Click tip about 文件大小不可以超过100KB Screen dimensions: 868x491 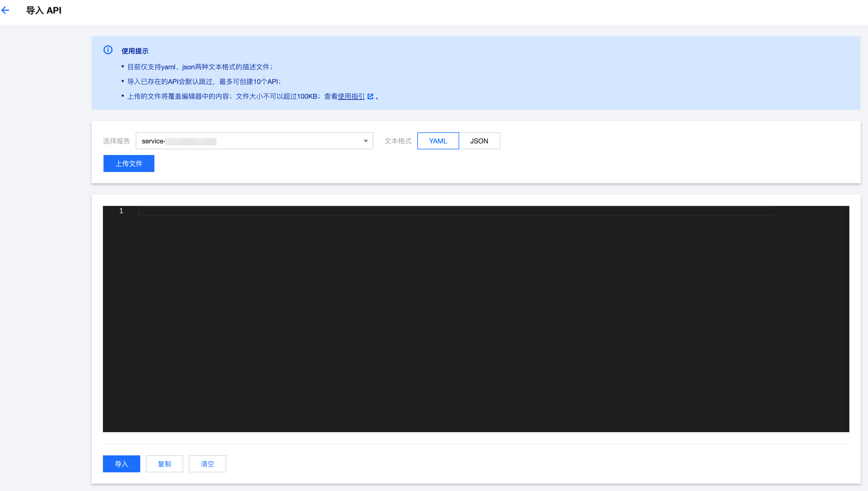(x=253, y=96)
